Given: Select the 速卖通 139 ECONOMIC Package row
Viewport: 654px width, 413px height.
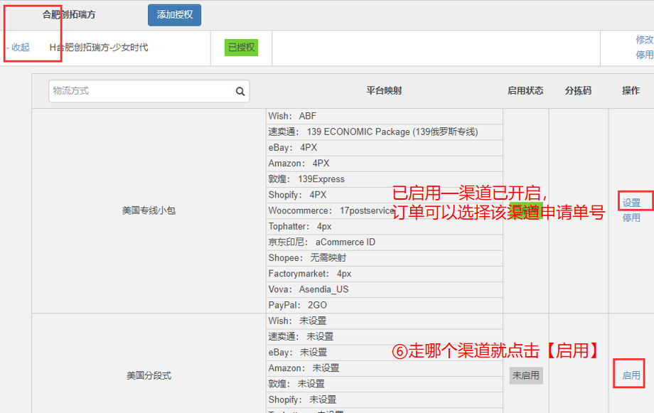Looking at the screenshot, I should pyautogui.click(x=385, y=132).
